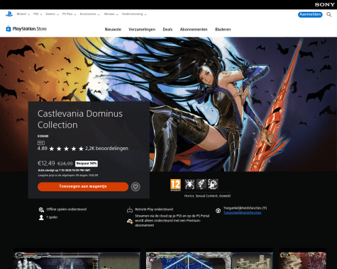This screenshot has height=269, width=337.
Task: Expand the PS5 dropdown menu
Action: tap(38, 14)
